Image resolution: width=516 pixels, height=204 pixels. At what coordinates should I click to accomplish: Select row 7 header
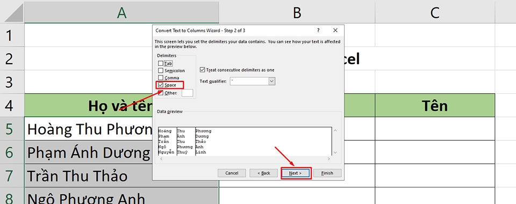[x=12, y=176]
